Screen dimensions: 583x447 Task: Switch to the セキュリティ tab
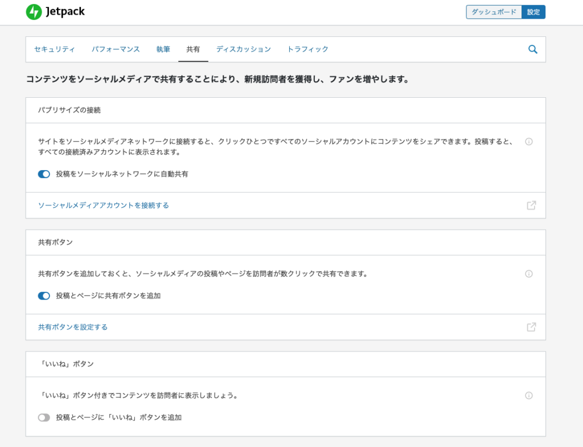click(54, 49)
